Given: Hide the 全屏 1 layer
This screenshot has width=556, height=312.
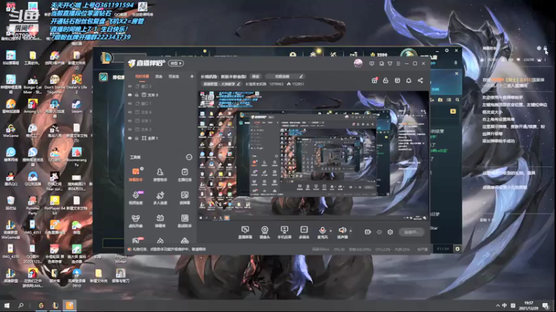Looking at the screenshot, I should (130, 138).
